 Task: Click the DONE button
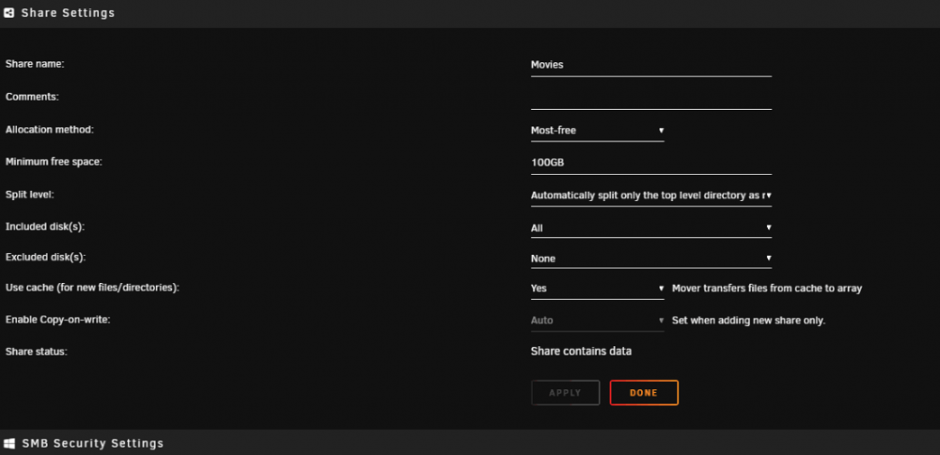tap(644, 393)
